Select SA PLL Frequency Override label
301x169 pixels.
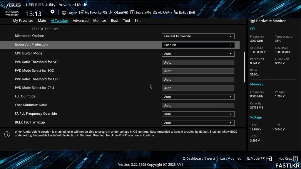point(36,114)
